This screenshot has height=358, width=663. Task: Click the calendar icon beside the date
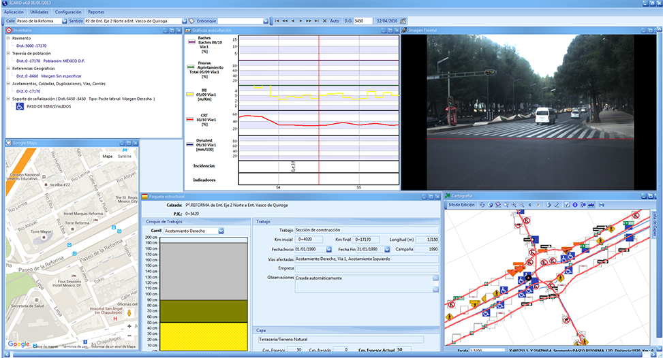[403, 21]
